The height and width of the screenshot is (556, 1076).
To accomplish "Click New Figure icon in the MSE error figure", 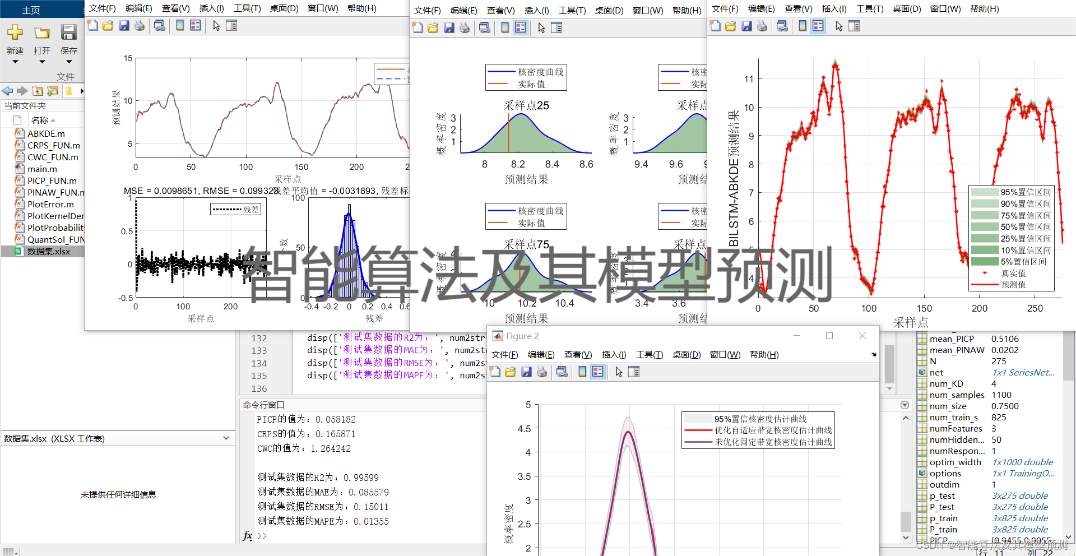I will [93, 25].
